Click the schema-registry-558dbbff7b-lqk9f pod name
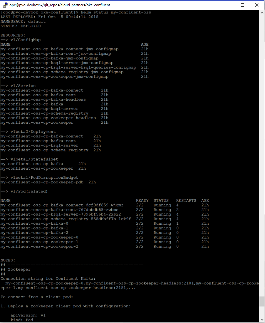The height and width of the screenshot is (323, 265). (66, 219)
